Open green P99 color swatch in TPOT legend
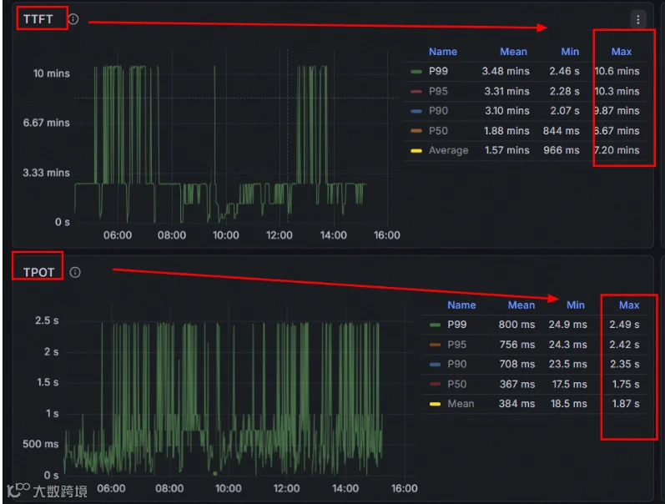This screenshot has width=665, height=504. [436, 325]
